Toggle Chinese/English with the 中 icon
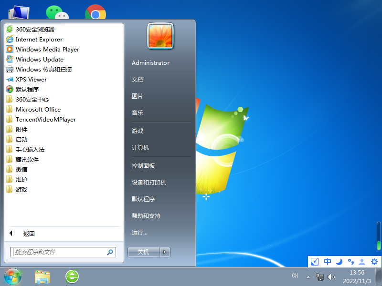This screenshot has width=382, height=286. pyautogui.click(x=327, y=262)
